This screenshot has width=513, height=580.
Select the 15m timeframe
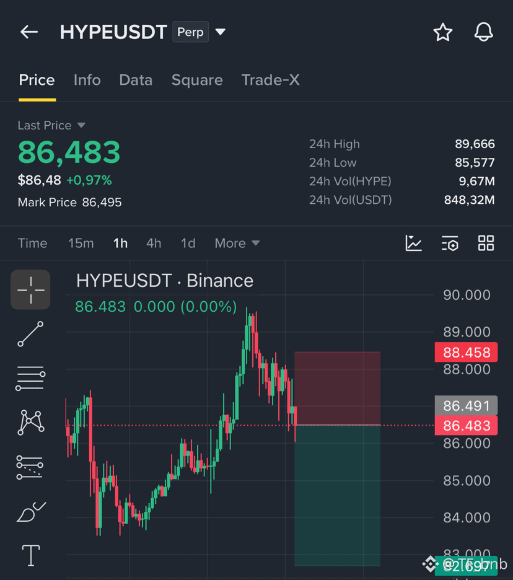click(x=81, y=243)
